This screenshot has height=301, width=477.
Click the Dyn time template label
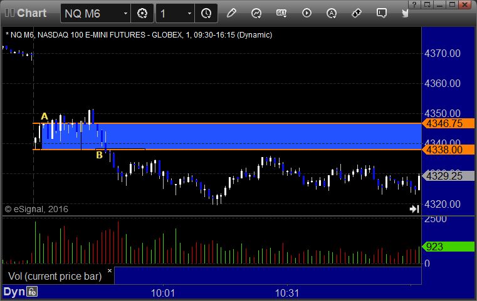pos(14,292)
